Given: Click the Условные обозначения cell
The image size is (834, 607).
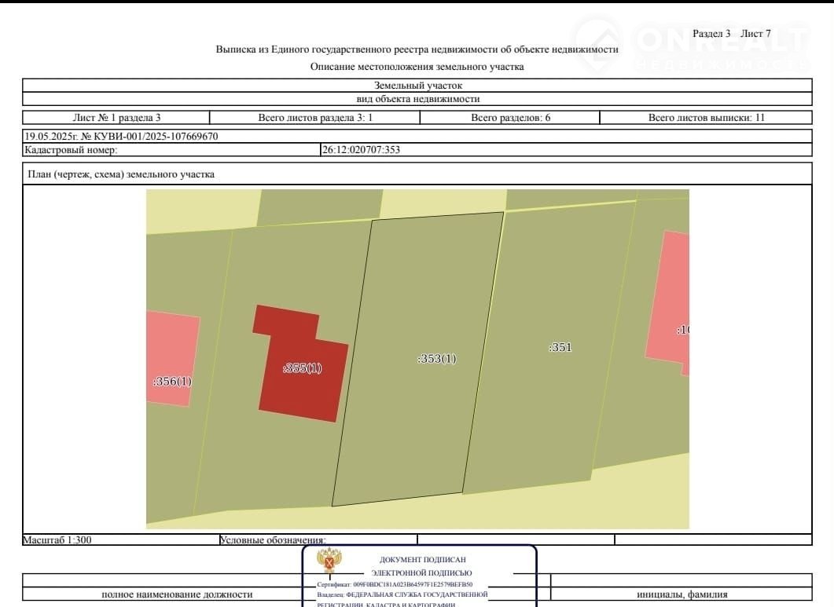Looking at the screenshot, I should (x=273, y=540).
